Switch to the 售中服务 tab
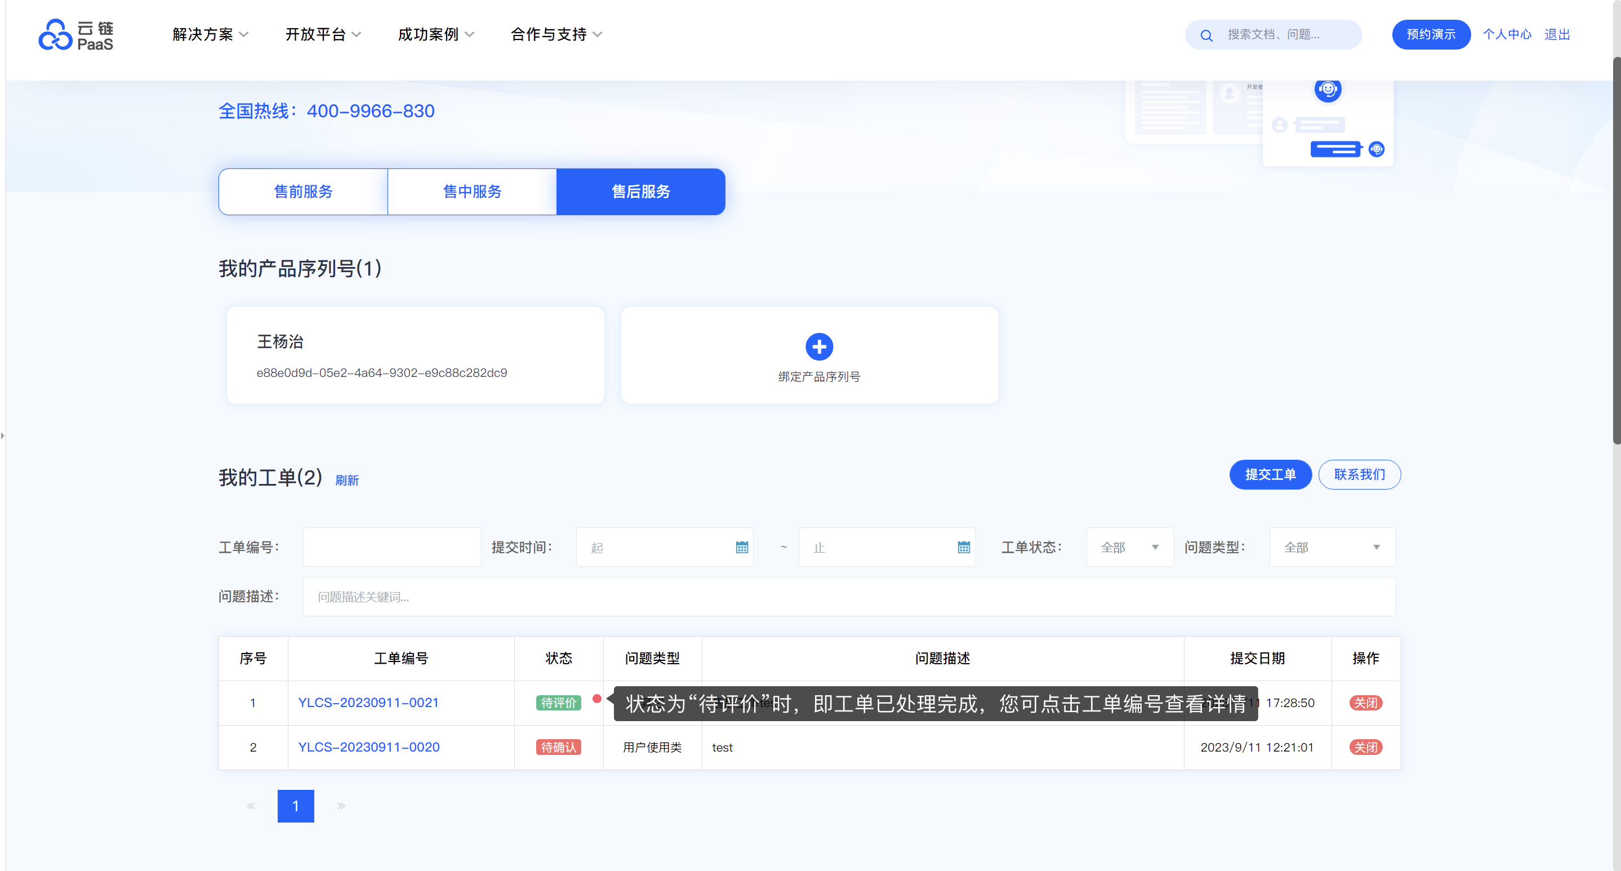 pos(472,192)
